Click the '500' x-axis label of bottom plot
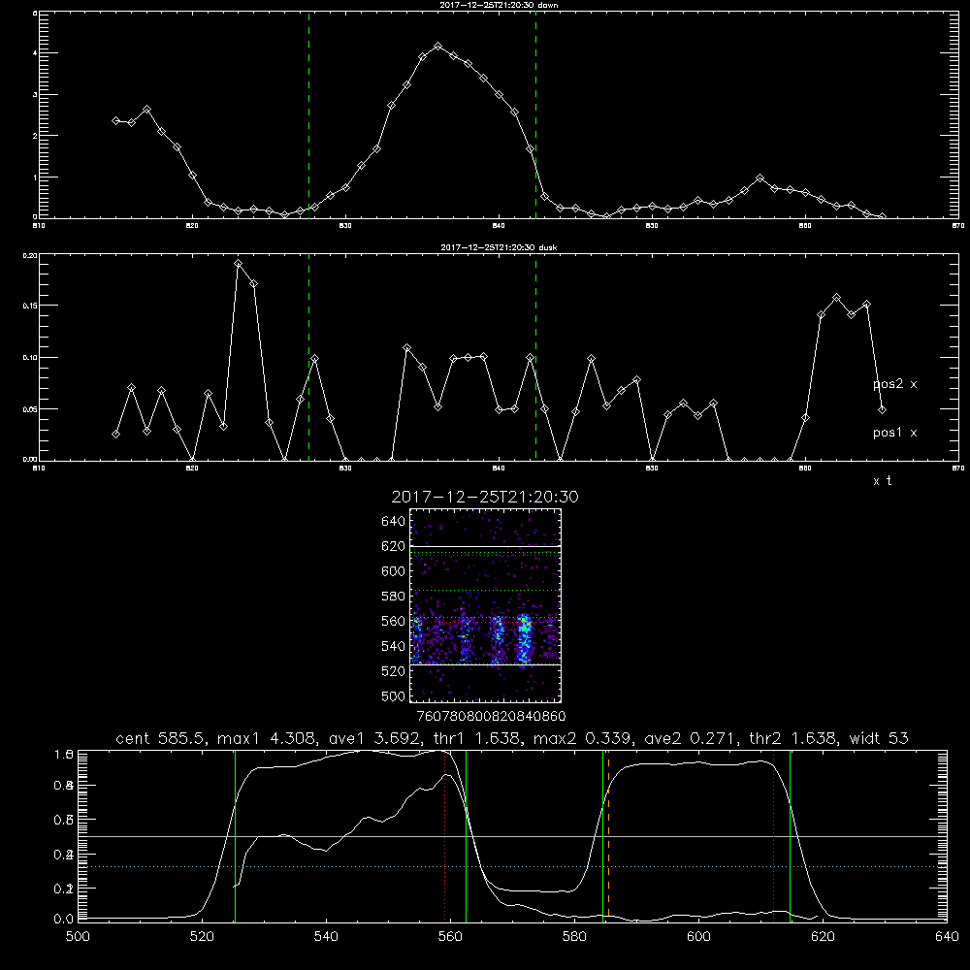The image size is (970, 970). point(78,937)
